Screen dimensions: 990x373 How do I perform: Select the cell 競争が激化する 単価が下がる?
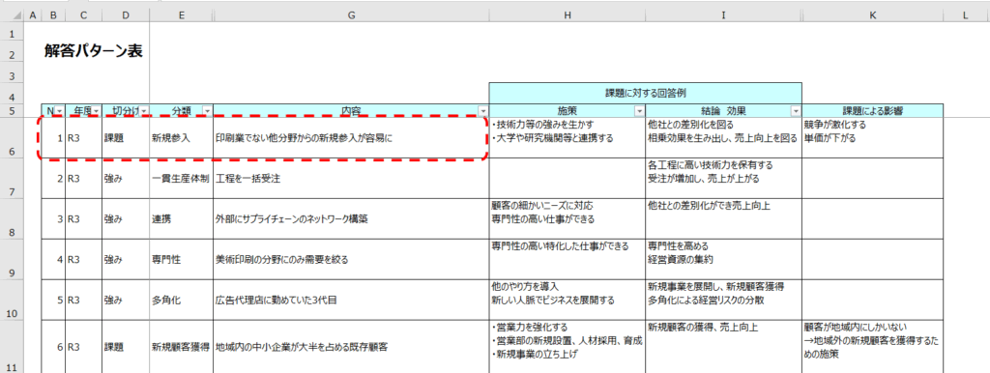point(873,137)
